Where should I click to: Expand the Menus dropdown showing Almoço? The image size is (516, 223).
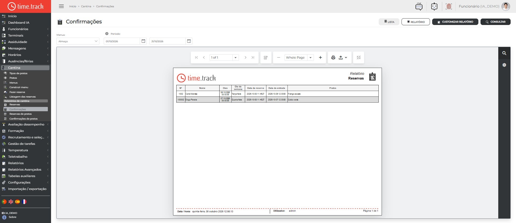(x=78, y=41)
